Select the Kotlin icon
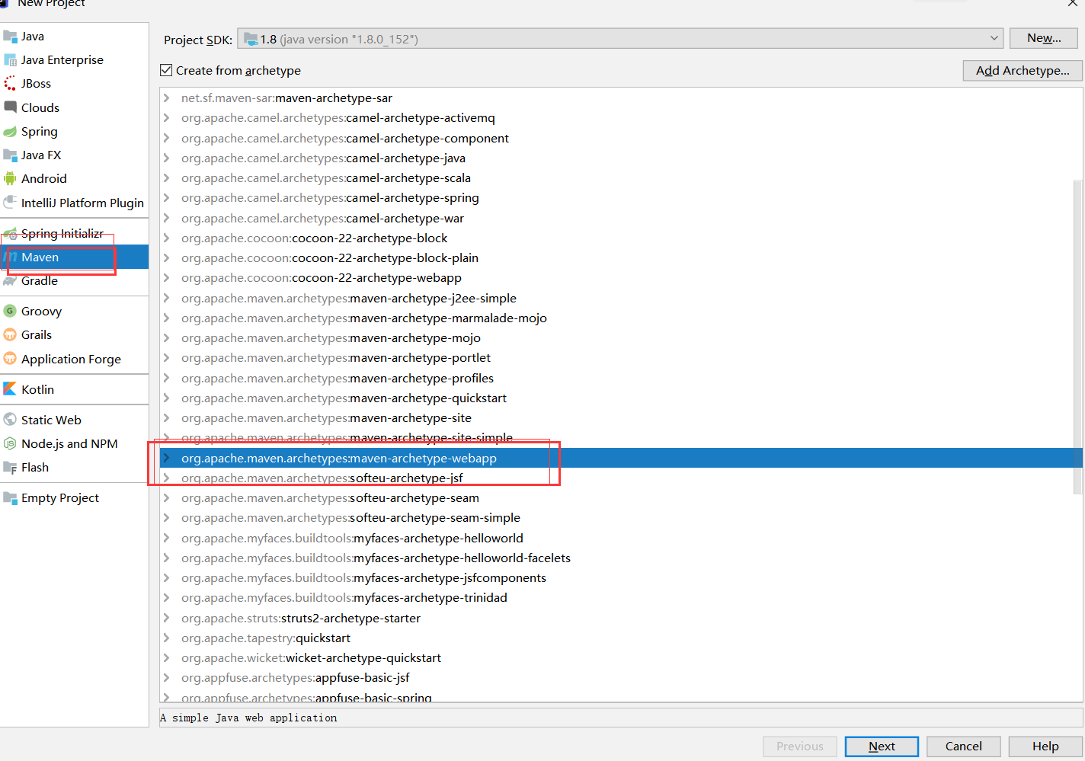1085x761 pixels. click(10, 389)
